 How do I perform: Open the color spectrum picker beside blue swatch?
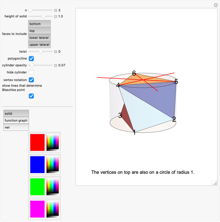tap(53, 165)
